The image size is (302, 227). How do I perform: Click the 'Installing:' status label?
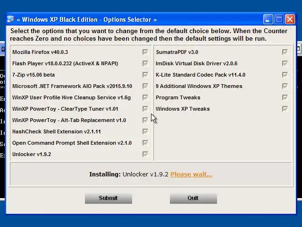coord(105,175)
